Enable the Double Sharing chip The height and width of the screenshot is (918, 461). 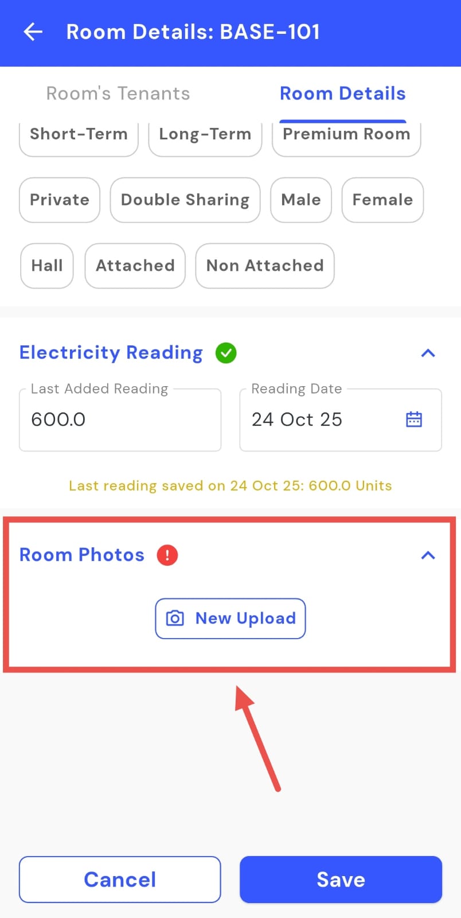(185, 200)
